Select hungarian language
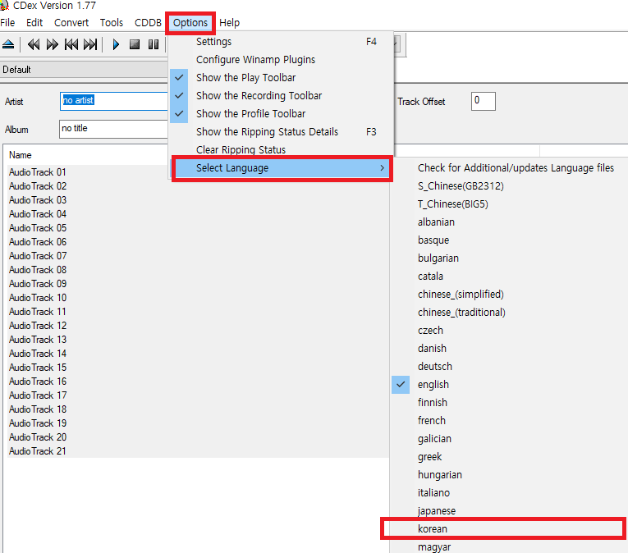Viewport: 628px width, 553px height. pyautogui.click(x=509, y=474)
